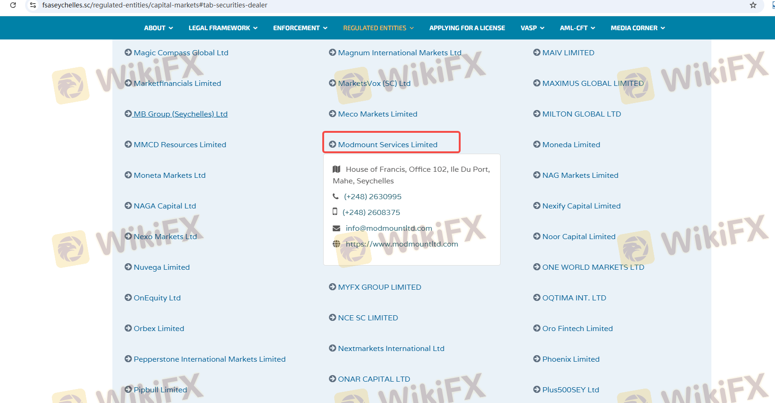Screen dimensions: 775x403
Task: Click the arrow icon beside Modmount Services Limited
Action: click(332, 144)
